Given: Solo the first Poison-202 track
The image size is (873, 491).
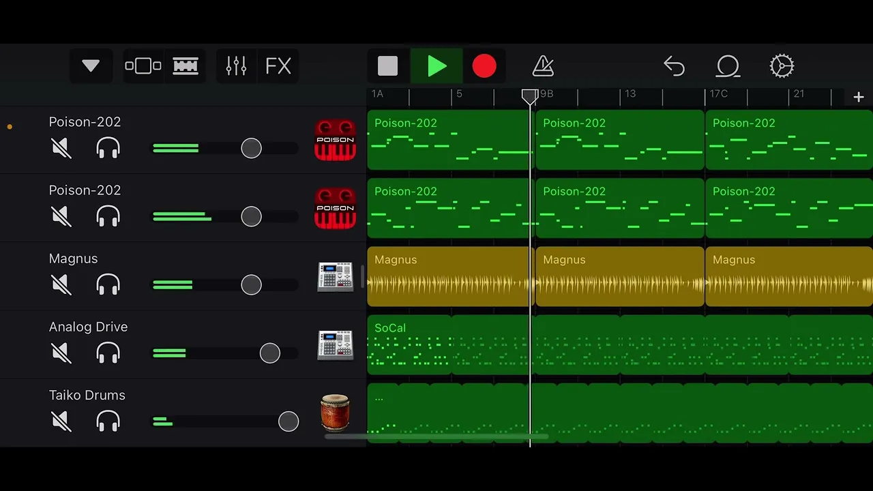Looking at the screenshot, I should pyautogui.click(x=108, y=148).
